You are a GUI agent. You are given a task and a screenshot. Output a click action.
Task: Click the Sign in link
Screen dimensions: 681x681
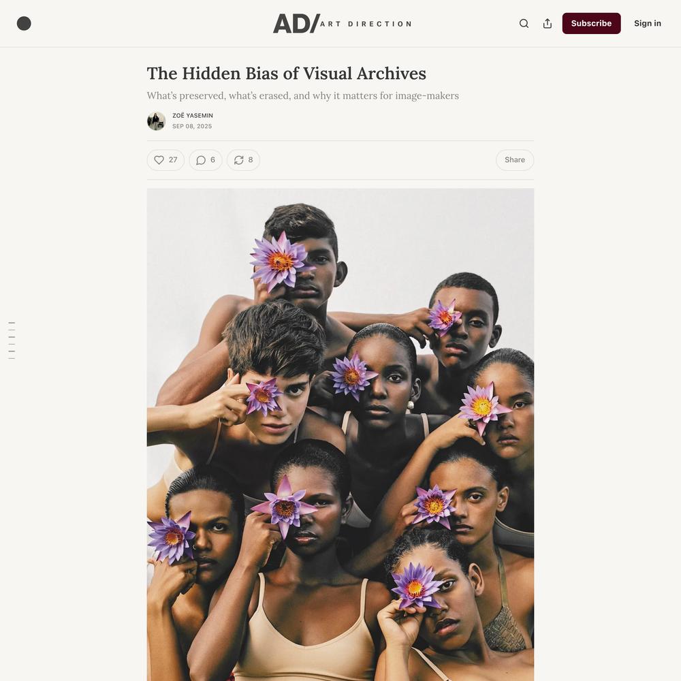click(647, 23)
